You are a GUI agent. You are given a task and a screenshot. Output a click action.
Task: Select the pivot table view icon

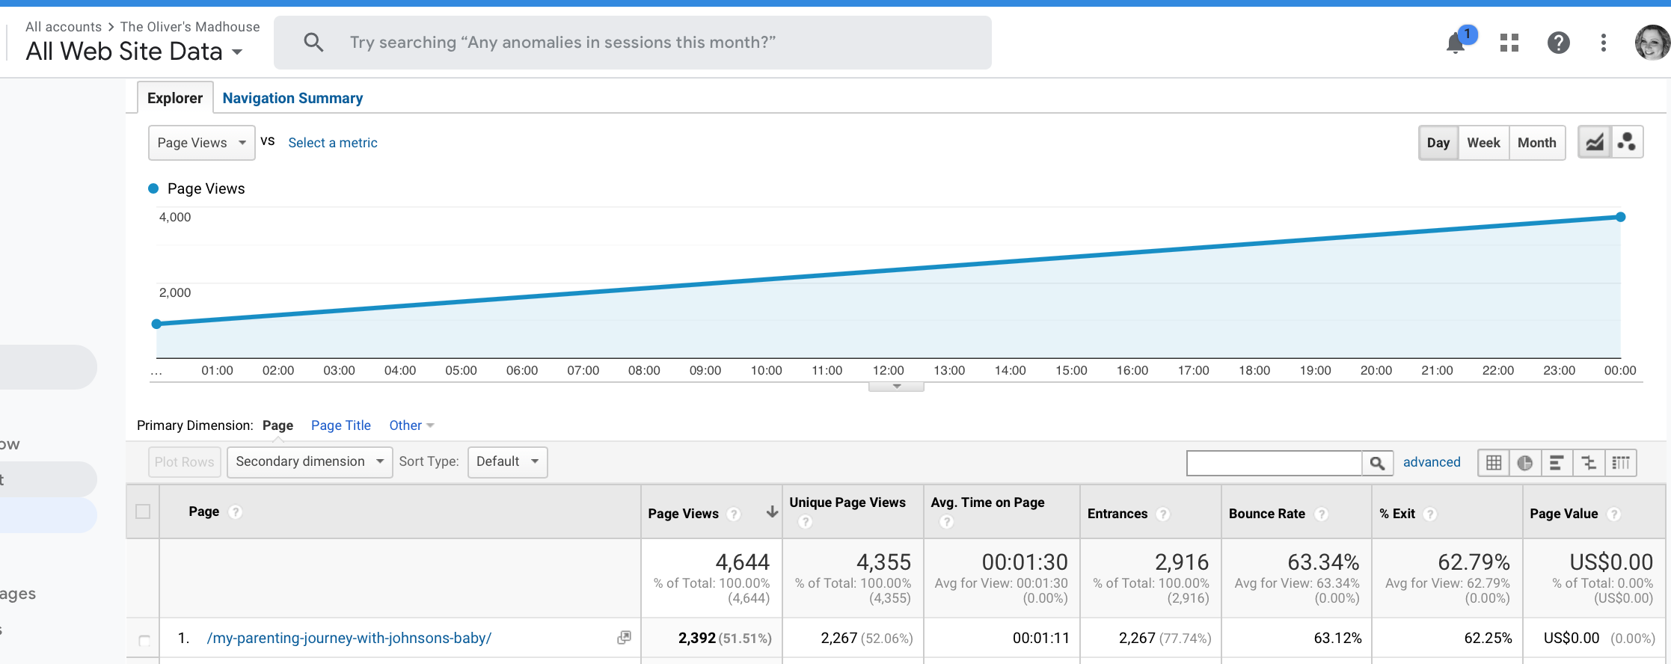[x=1620, y=463]
